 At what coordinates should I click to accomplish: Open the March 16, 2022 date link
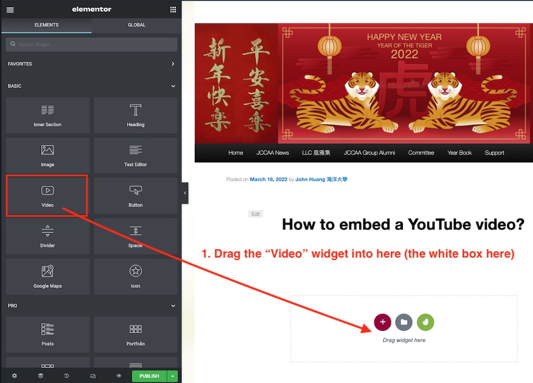269,180
